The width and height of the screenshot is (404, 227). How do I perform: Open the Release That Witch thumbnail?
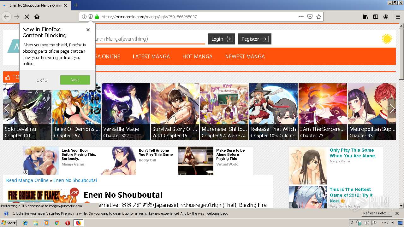click(x=273, y=112)
